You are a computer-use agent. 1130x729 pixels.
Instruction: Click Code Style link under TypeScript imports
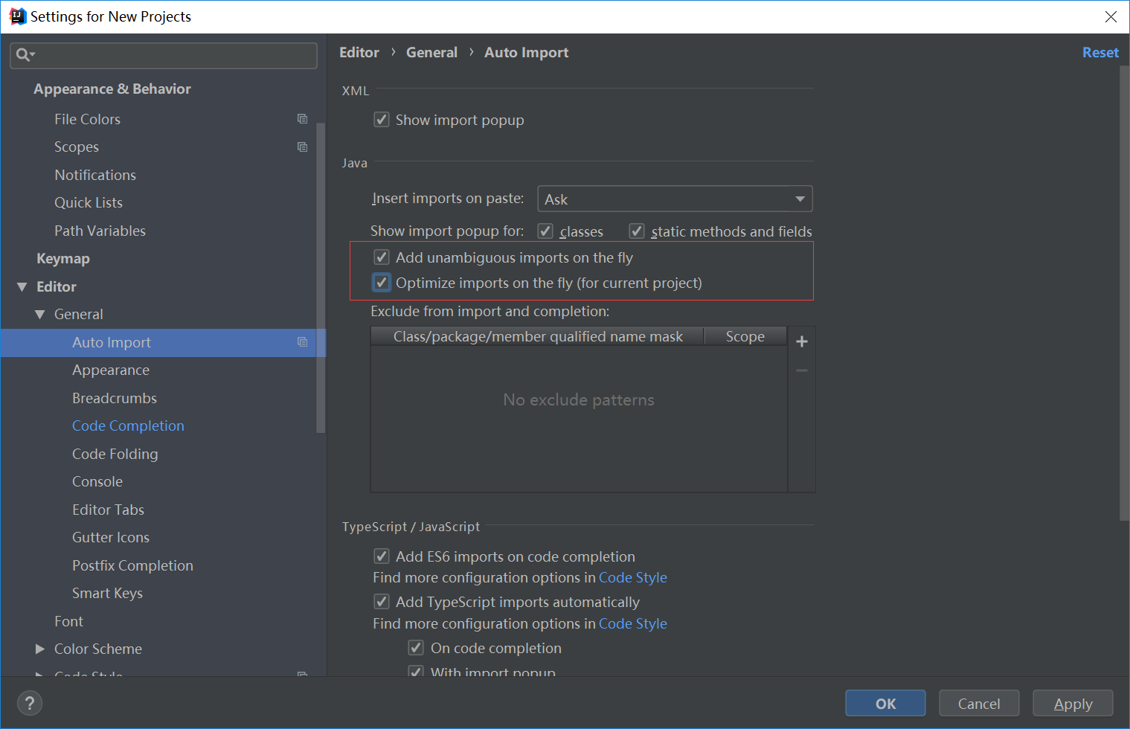(633, 623)
